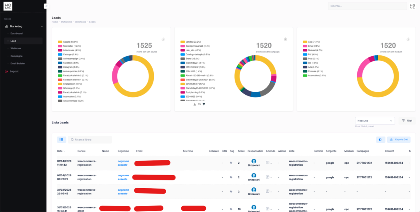Toggle Link_sito series in campaign legend
The image size is (420, 212).
coord(190,50)
